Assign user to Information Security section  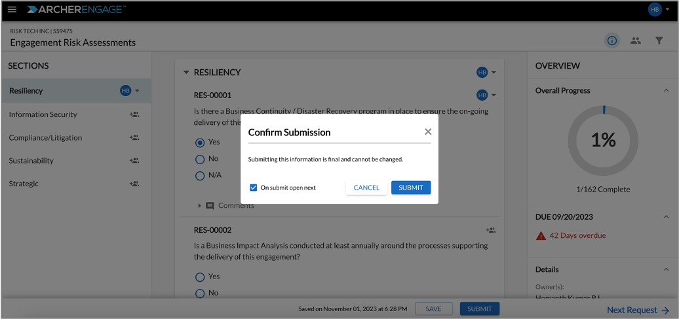[x=134, y=114]
